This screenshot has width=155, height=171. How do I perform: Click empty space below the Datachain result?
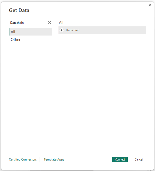pyautogui.click(x=102, y=89)
